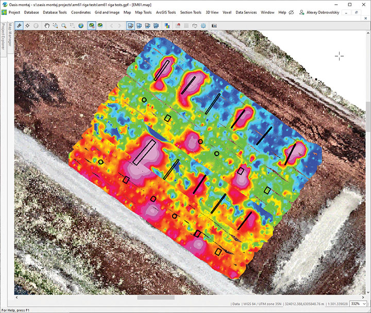
Task: Click the red magnet snap icon
Action: (178, 25)
